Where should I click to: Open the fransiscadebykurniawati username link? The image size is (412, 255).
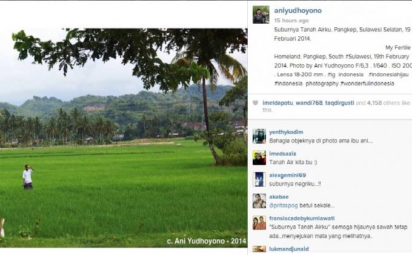tap(302, 218)
